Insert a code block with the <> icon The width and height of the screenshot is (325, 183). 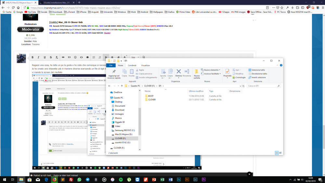click(x=82, y=58)
